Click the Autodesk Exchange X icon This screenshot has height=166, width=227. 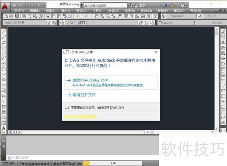165,5
